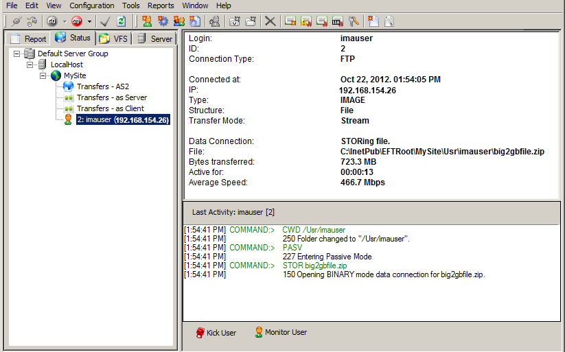565x352 pixels.
Task: Select Transfers - AS2 in tree
Action: click(x=102, y=86)
